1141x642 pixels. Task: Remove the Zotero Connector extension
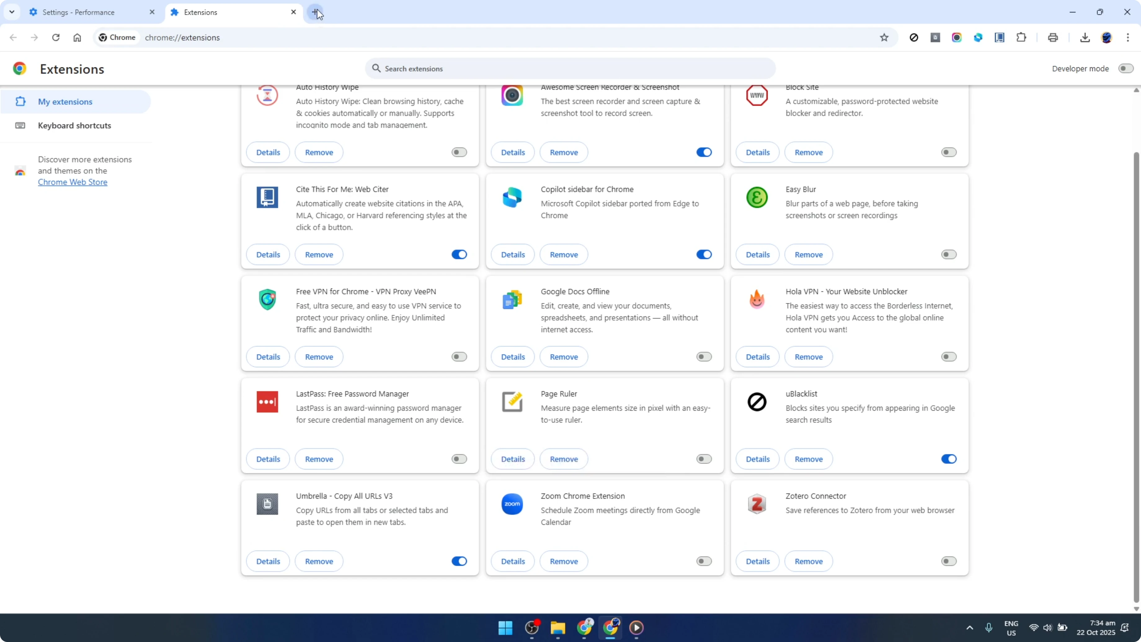click(808, 562)
